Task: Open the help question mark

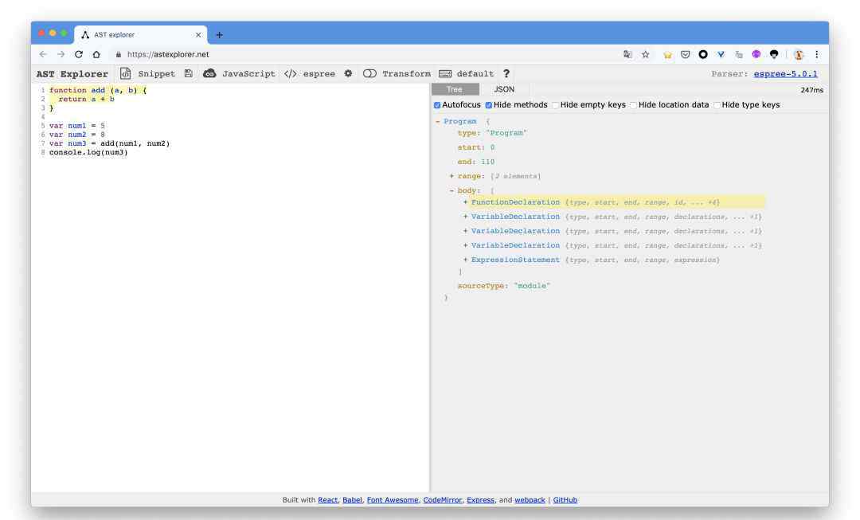Action: (x=506, y=73)
